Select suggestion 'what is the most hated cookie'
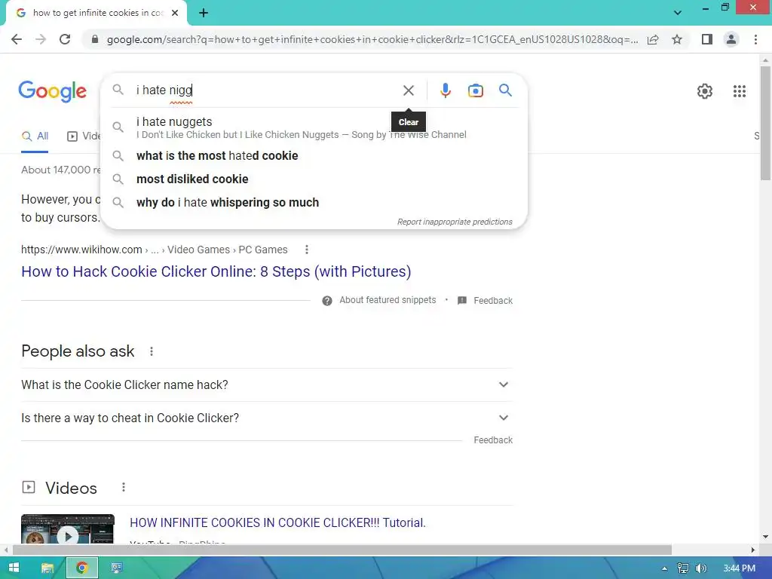The image size is (772, 579). coord(314,155)
